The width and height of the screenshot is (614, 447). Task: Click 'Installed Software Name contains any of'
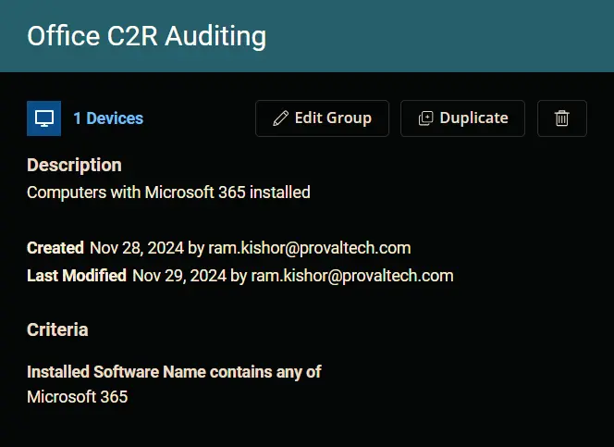pyautogui.click(x=174, y=372)
